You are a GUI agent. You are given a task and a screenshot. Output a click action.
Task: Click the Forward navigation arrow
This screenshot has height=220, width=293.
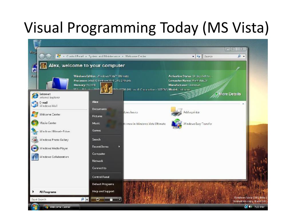(x=48, y=56)
